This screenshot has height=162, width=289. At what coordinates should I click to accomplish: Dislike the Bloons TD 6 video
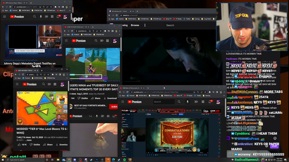point(35,144)
